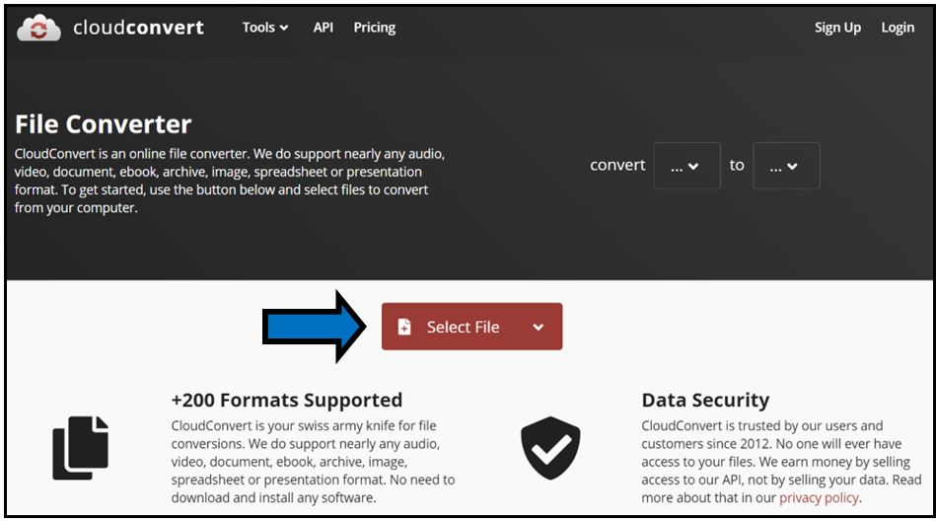This screenshot has width=936, height=522.
Task: Open the Select File chevron options
Action: tap(538, 327)
